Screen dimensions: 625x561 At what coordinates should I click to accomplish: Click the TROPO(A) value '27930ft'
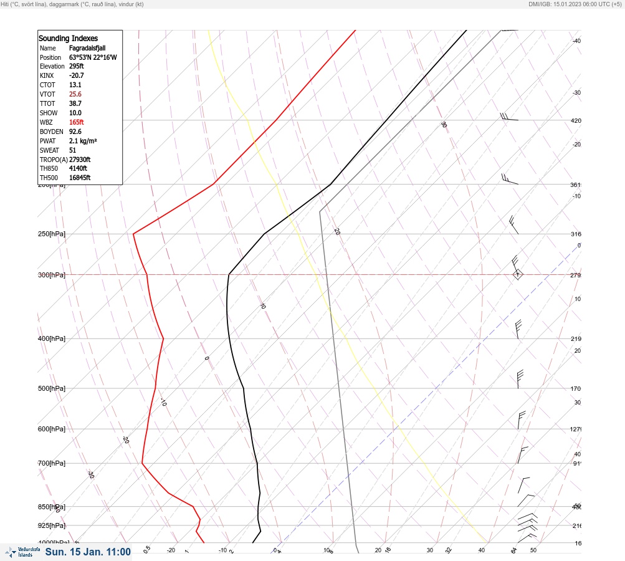(80, 160)
